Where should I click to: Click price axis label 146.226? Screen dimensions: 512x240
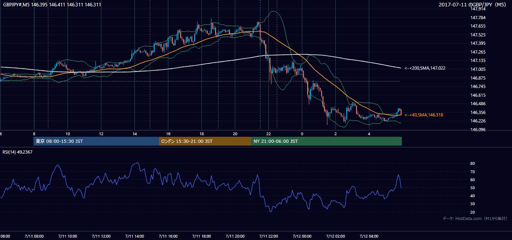[x=478, y=121]
